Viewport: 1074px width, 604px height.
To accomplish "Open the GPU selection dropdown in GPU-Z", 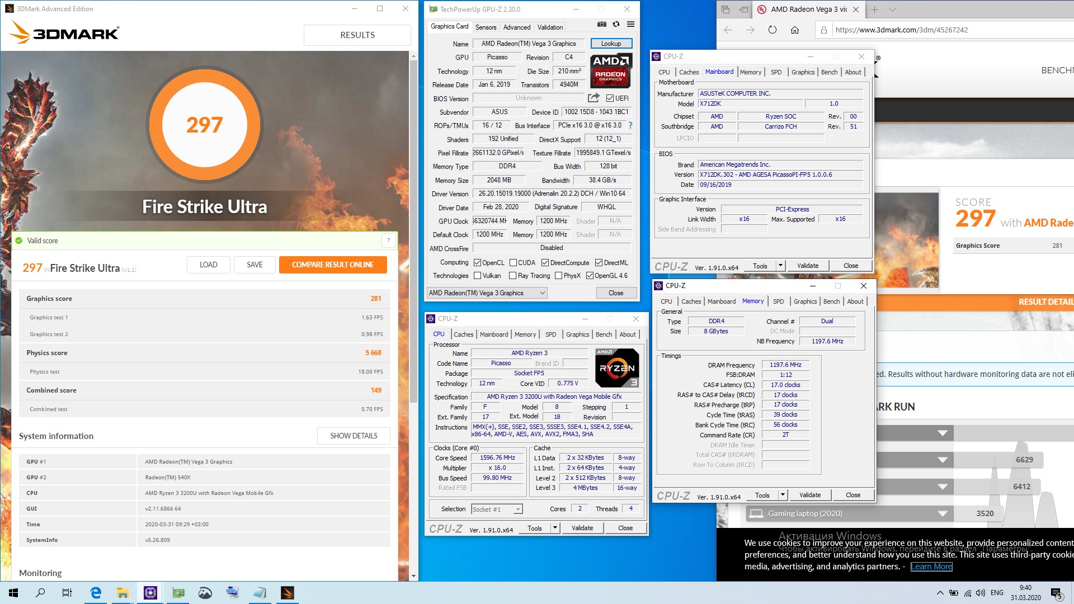I will [487, 293].
